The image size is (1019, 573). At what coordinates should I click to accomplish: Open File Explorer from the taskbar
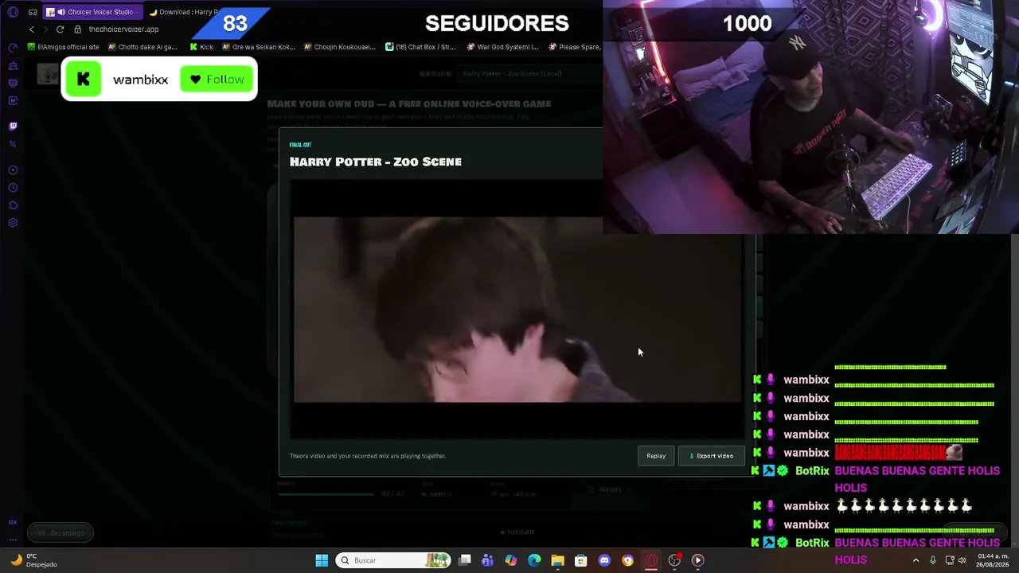pos(557,560)
